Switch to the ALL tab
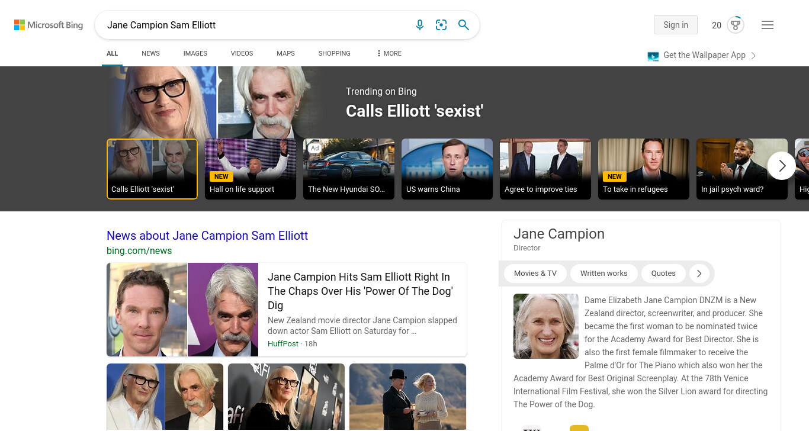The height and width of the screenshot is (431, 809). pyautogui.click(x=112, y=53)
